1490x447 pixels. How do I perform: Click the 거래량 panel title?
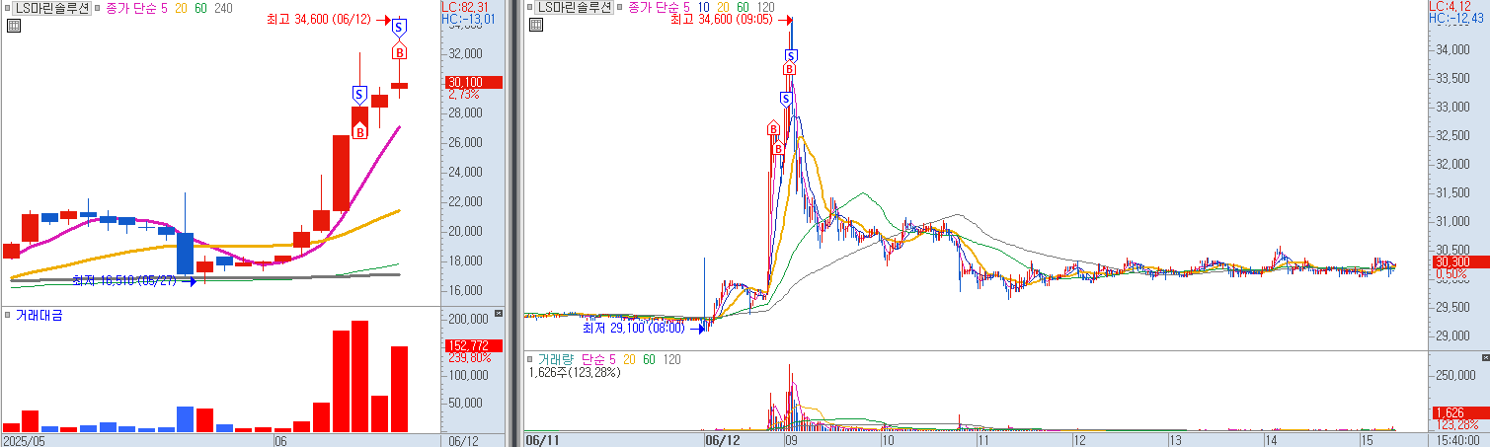(x=556, y=359)
